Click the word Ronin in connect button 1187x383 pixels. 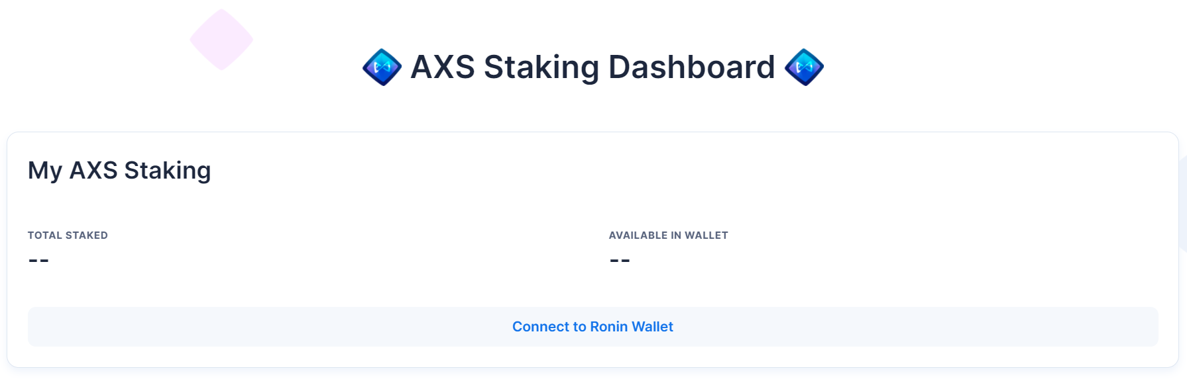coord(608,327)
